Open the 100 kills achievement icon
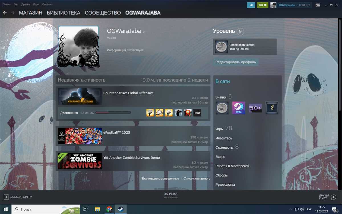The width and height of the screenshot is (342, 214). click(150, 113)
